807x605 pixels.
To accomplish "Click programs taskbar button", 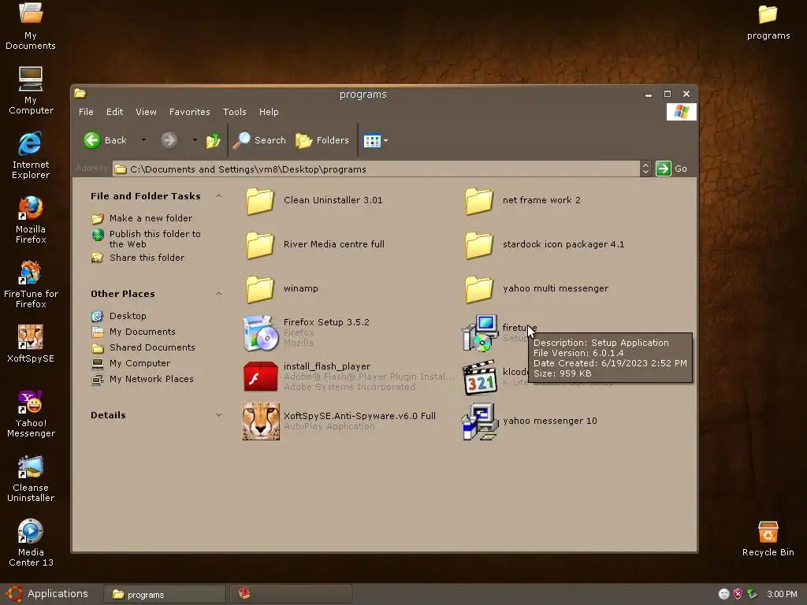I will (165, 594).
